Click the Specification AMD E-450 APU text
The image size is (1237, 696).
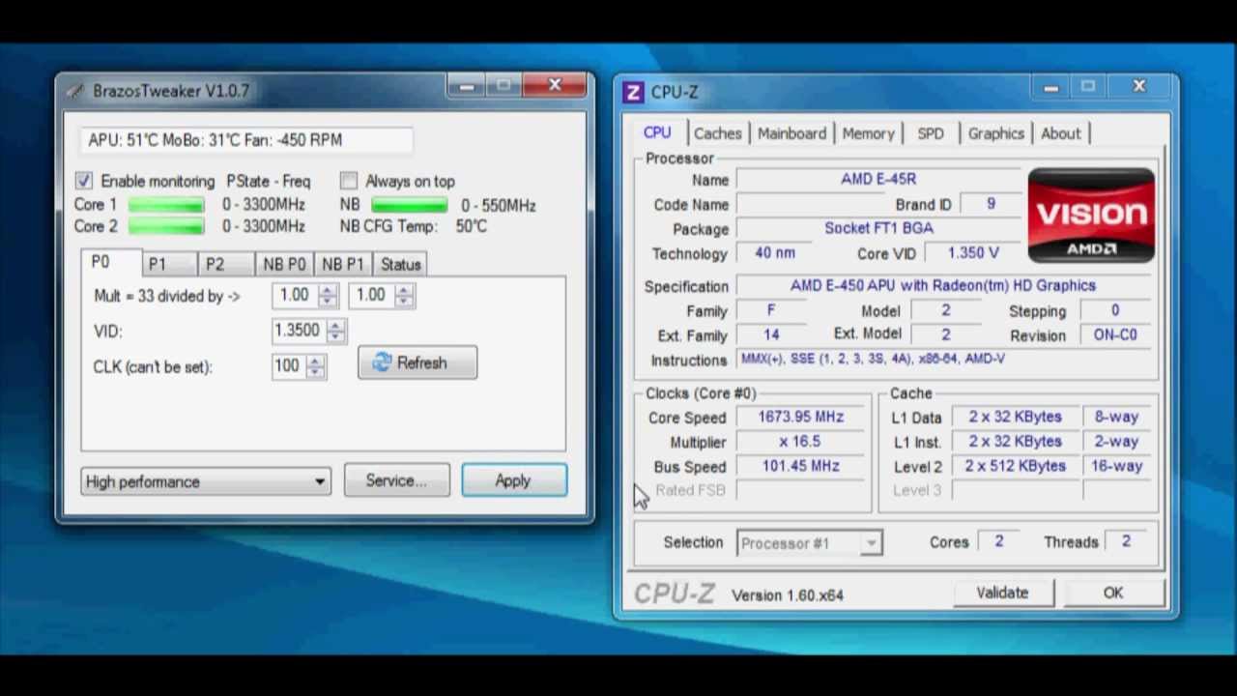[942, 286]
